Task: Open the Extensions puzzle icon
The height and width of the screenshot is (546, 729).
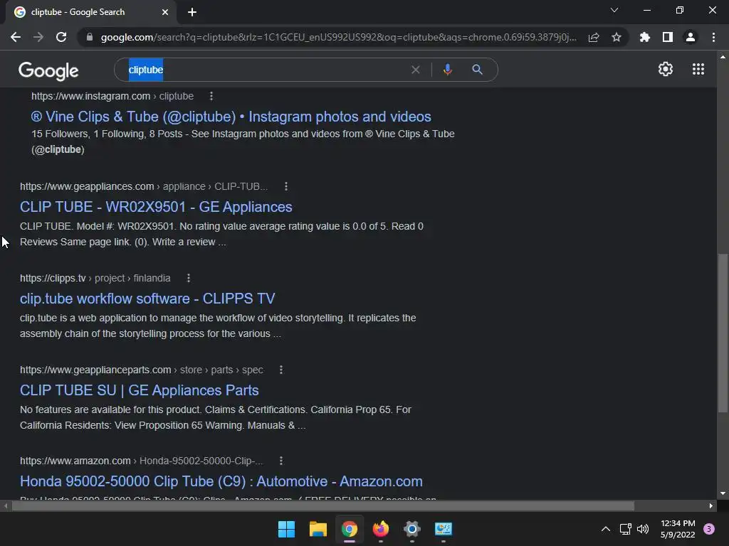Action: [x=645, y=37]
